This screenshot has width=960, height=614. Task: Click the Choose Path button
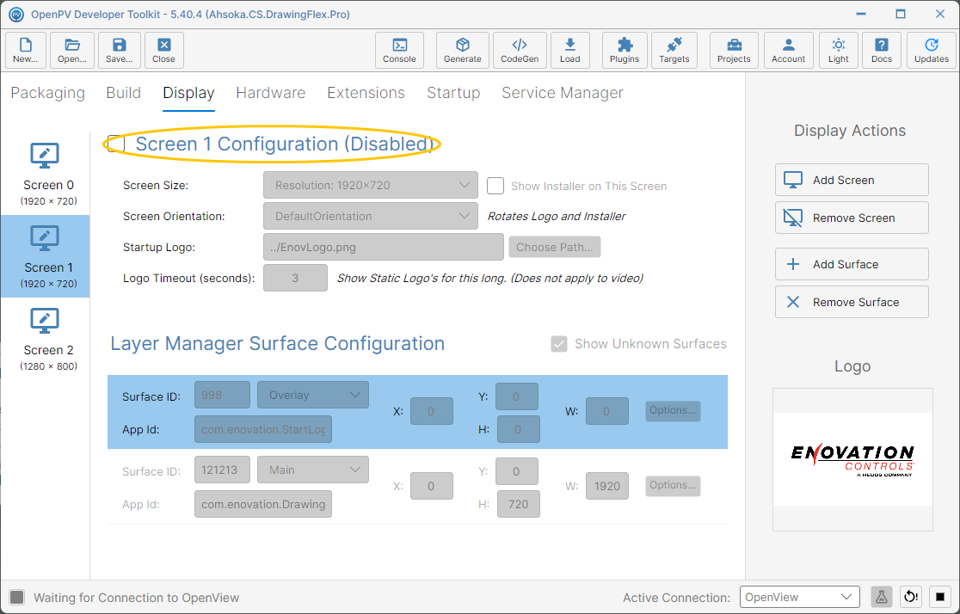click(555, 248)
